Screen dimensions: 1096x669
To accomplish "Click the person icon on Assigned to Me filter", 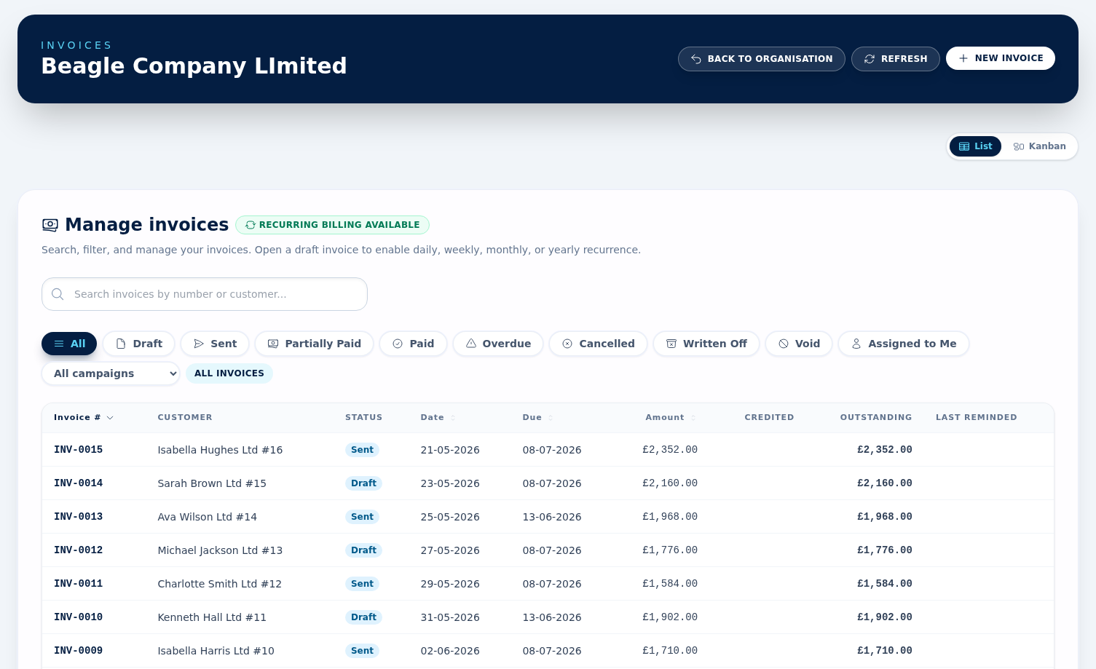I will 856,344.
